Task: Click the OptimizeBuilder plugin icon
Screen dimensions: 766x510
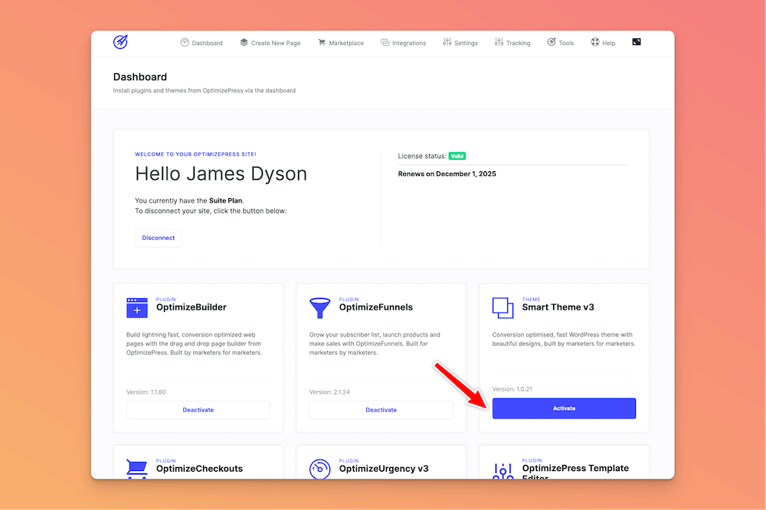Action: [137, 307]
